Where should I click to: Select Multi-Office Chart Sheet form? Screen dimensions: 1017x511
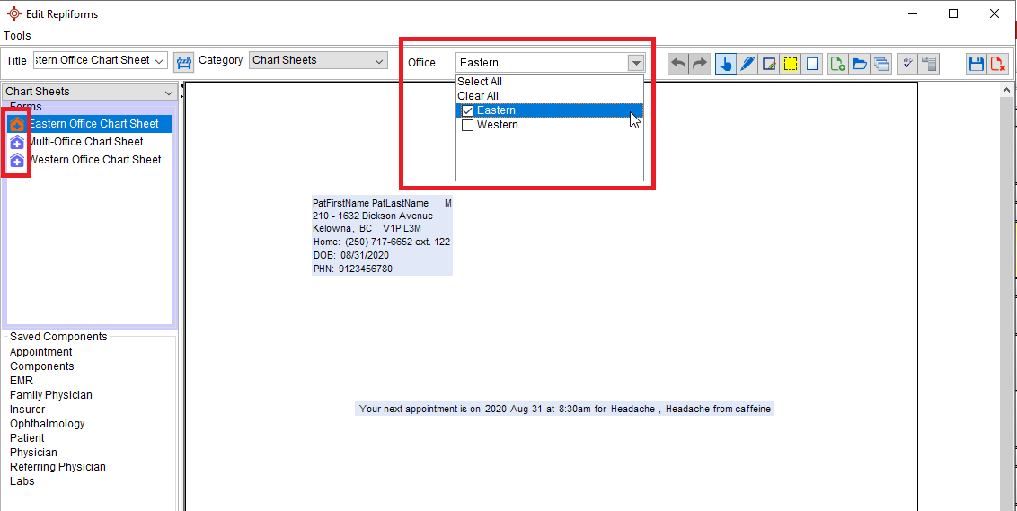[x=86, y=142]
